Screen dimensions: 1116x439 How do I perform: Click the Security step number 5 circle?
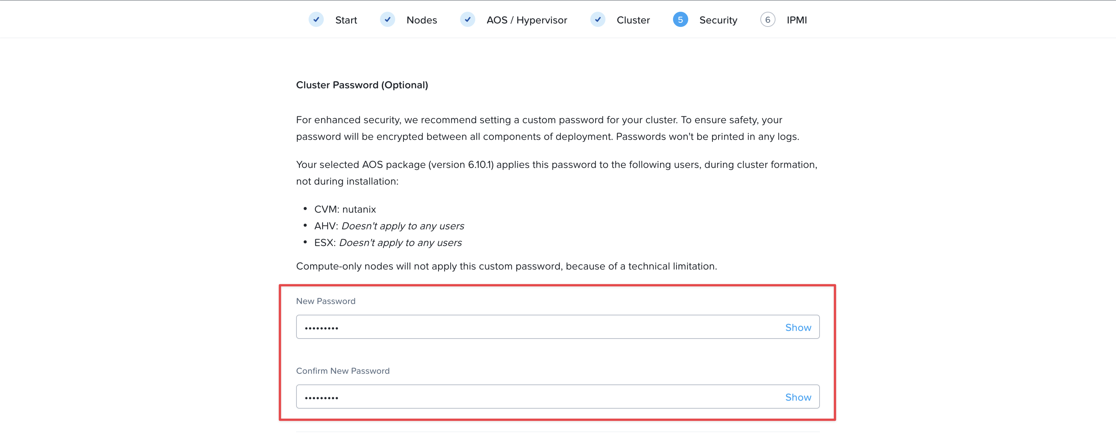tap(680, 19)
